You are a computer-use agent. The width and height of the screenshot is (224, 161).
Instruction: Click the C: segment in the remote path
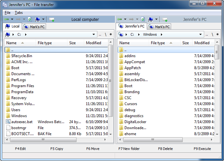pyautogui.click(x=132, y=35)
